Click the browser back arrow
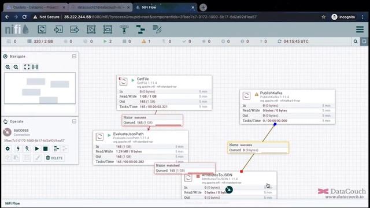 (7, 17)
